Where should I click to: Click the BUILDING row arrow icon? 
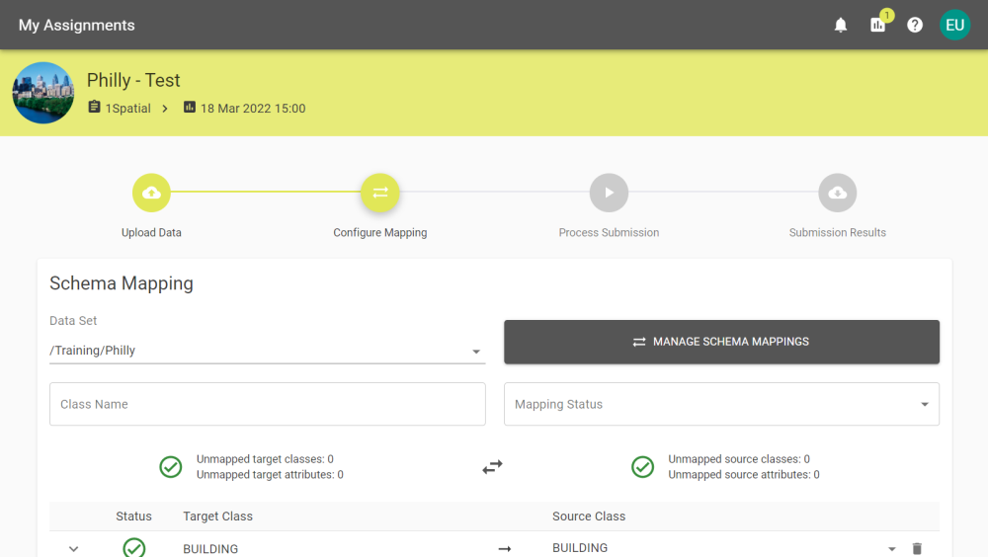click(505, 549)
